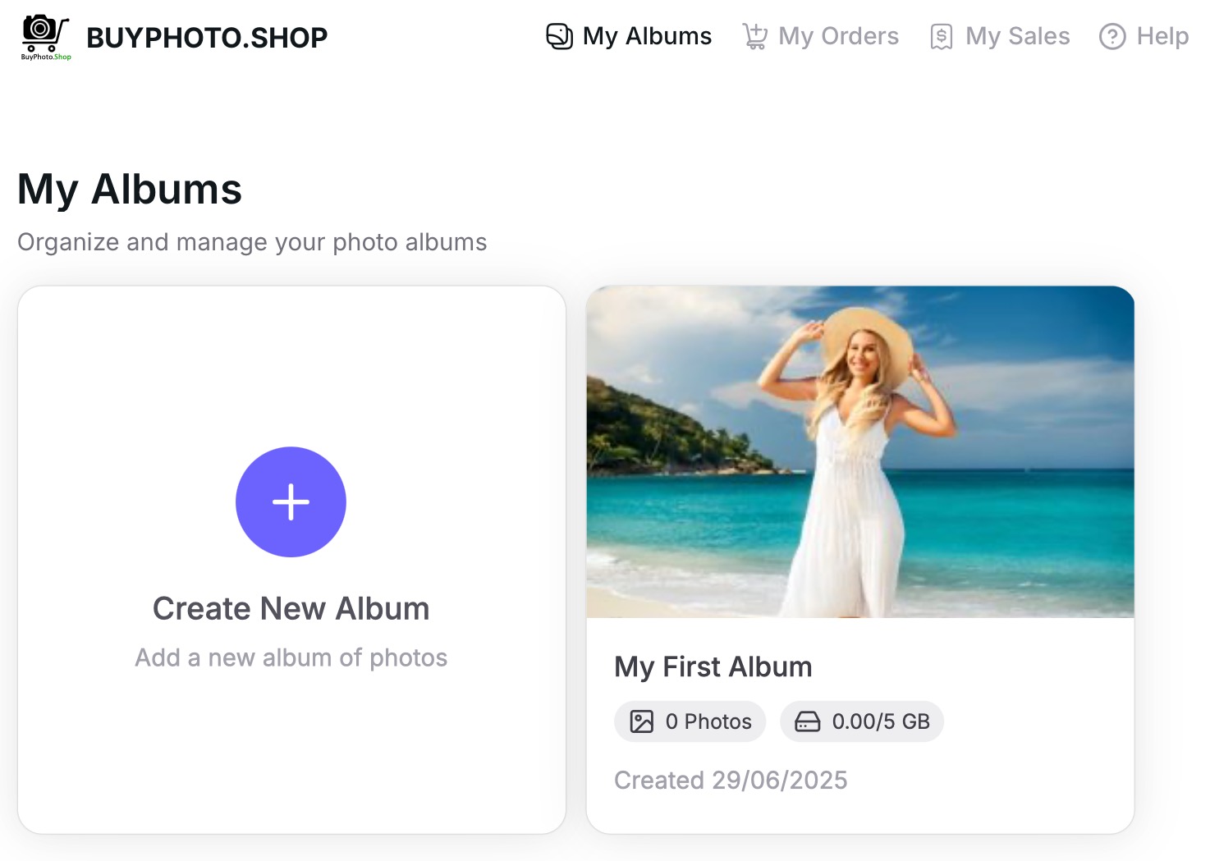Open the Help menu label
This screenshot has height=861, width=1210.
tap(1162, 36)
